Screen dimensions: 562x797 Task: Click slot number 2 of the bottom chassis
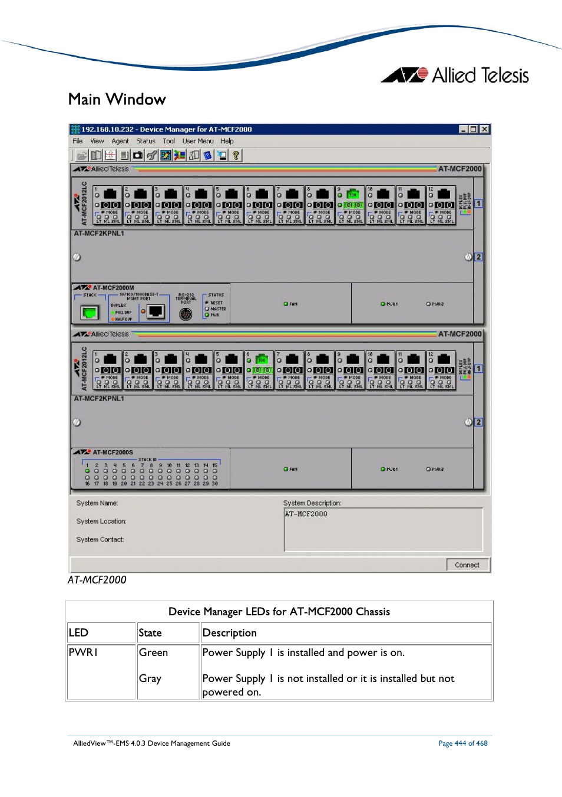pyautogui.click(x=478, y=422)
